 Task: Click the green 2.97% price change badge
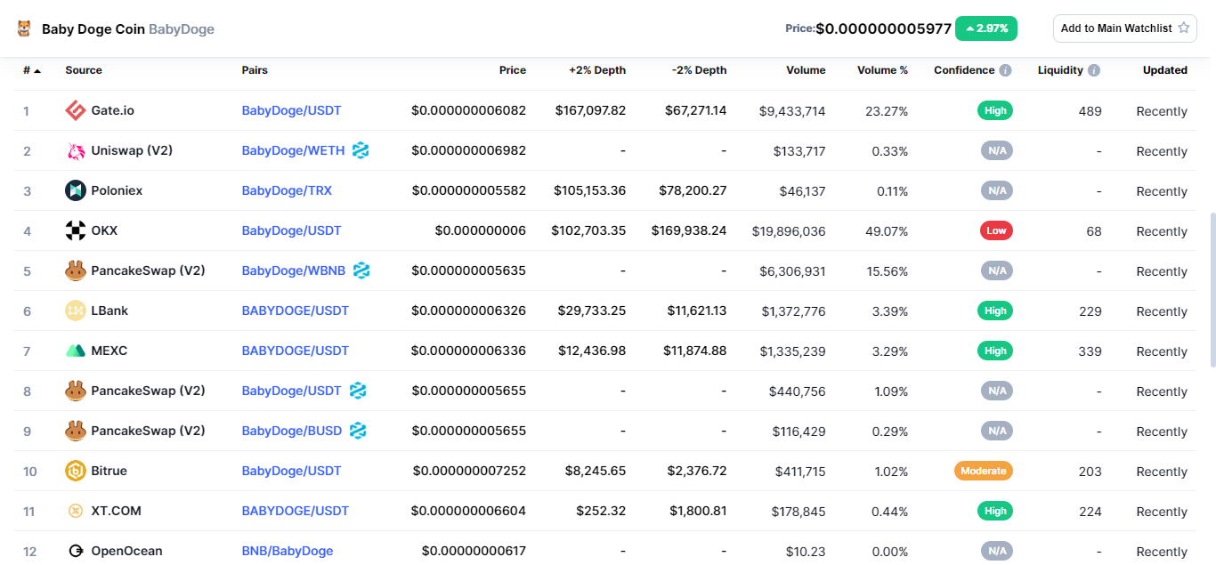pyautogui.click(x=986, y=28)
